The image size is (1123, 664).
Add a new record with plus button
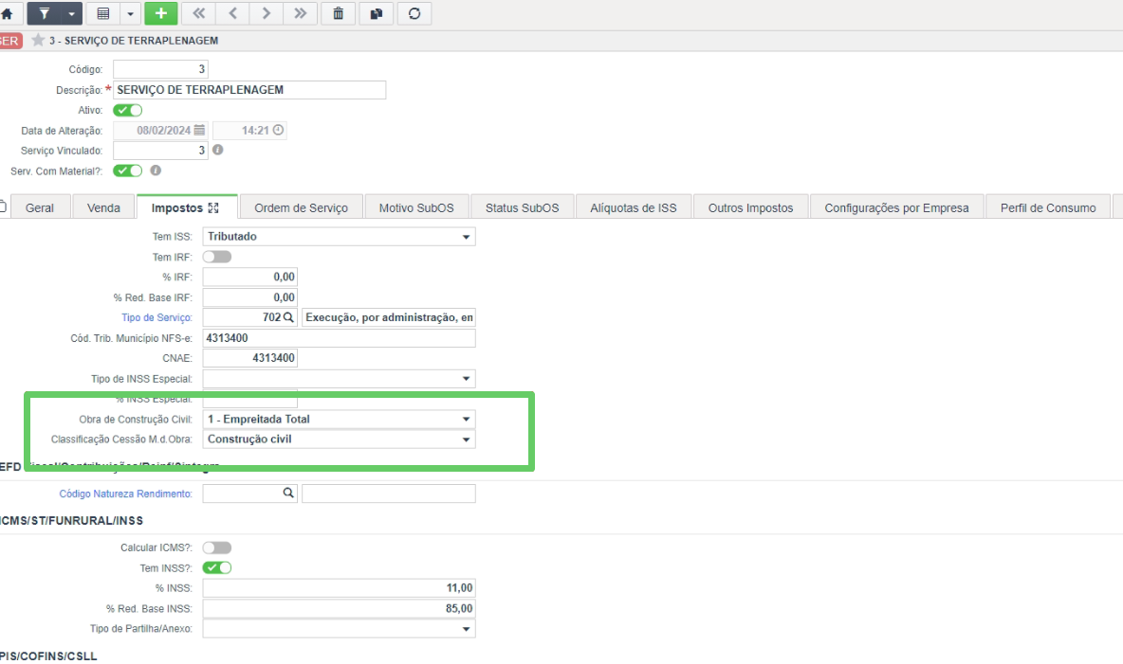coord(160,13)
